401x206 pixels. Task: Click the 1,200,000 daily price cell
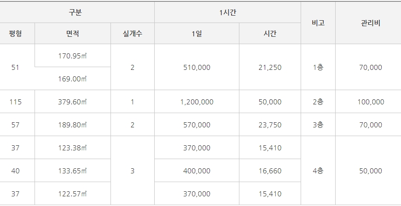point(197,102)
